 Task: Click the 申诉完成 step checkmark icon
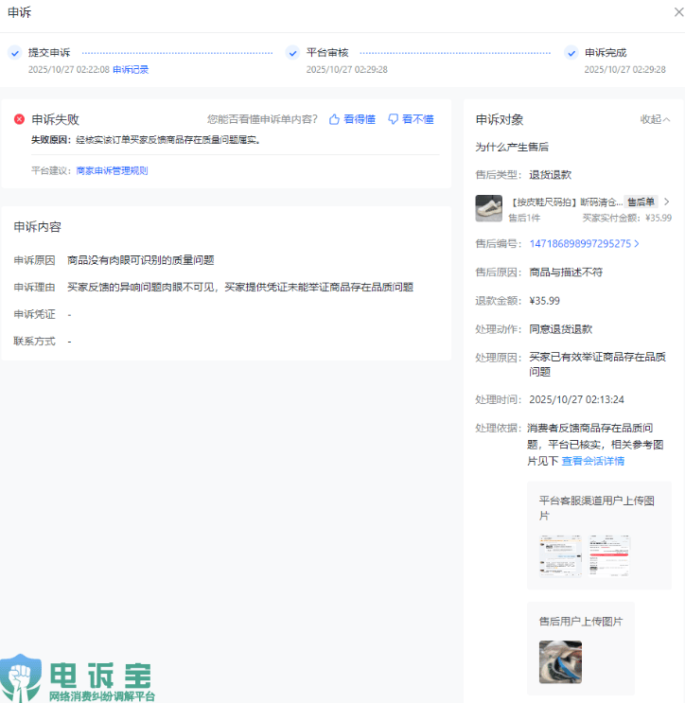tap(571, 53)
